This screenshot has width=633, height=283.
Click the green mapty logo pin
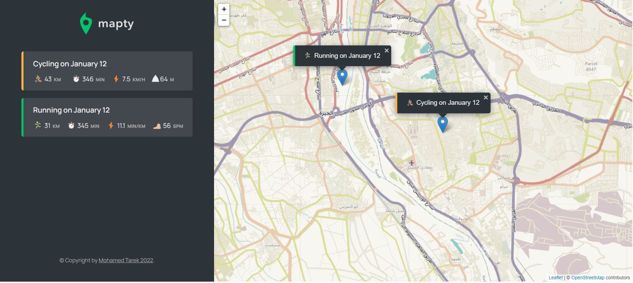86,23
